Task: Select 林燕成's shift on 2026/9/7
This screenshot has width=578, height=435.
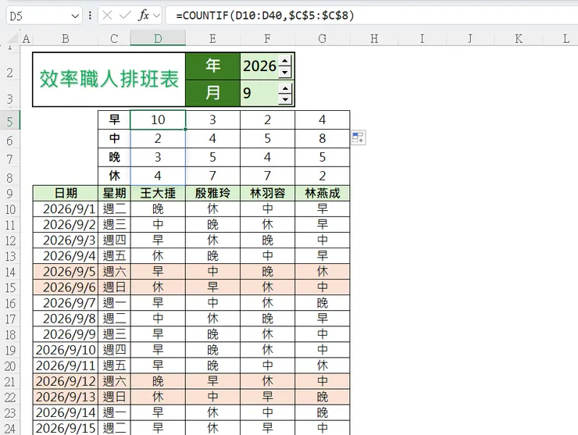Action: 322,303
